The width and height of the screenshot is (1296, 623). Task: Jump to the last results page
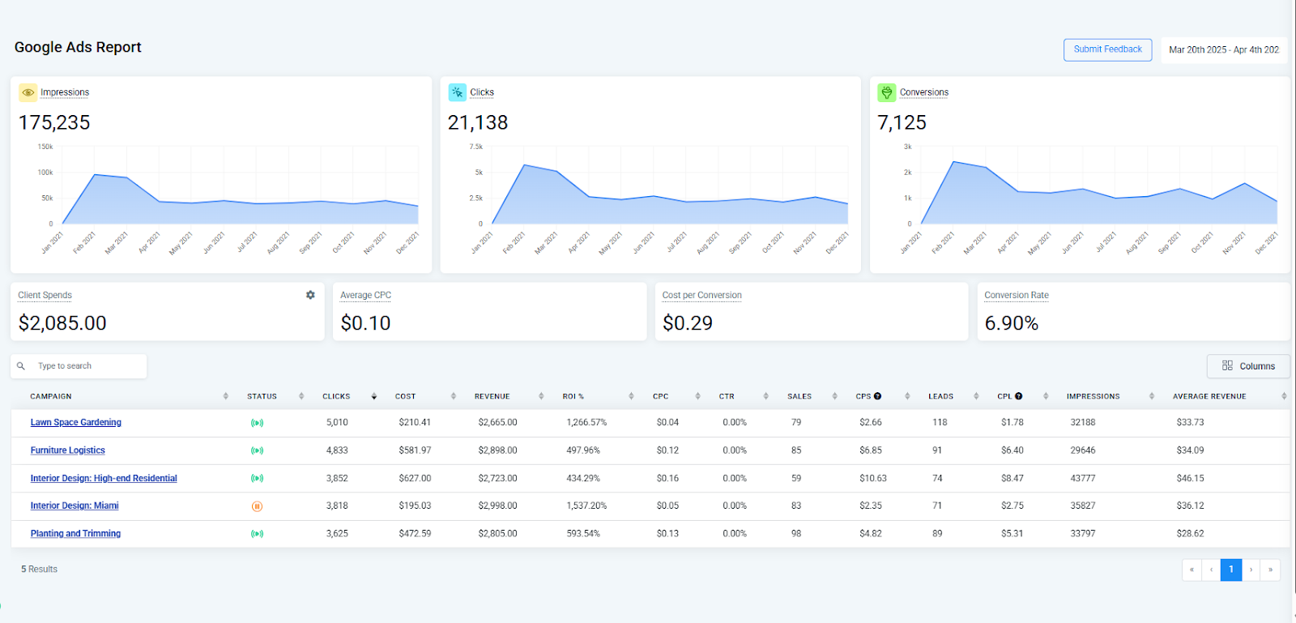click(1271, 570)
